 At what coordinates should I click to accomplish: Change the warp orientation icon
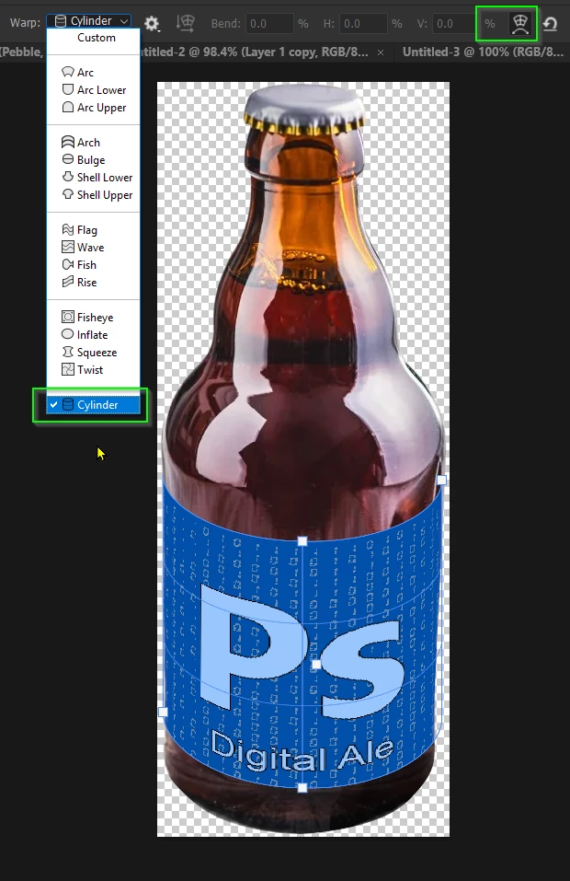point(185,23)
